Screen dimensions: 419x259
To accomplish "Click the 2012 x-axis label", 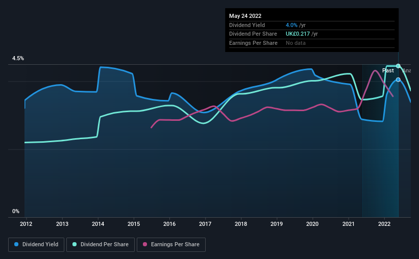I will [26, 224].
